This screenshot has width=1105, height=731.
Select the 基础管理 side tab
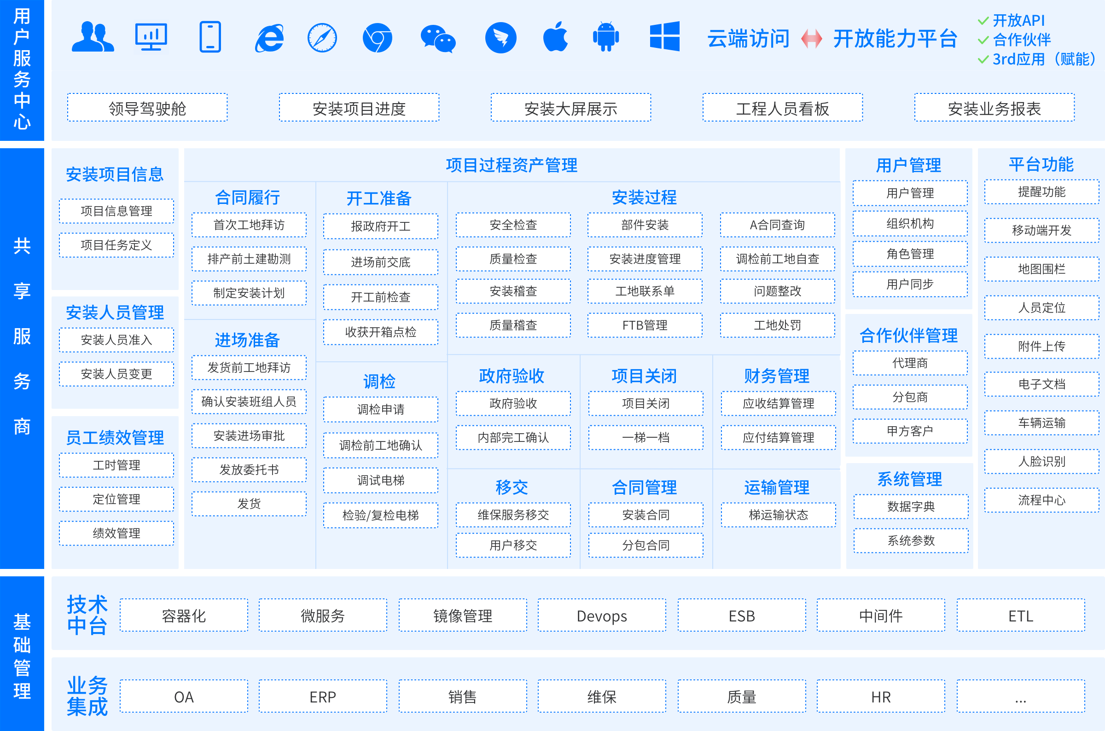[x=22, y=654]
